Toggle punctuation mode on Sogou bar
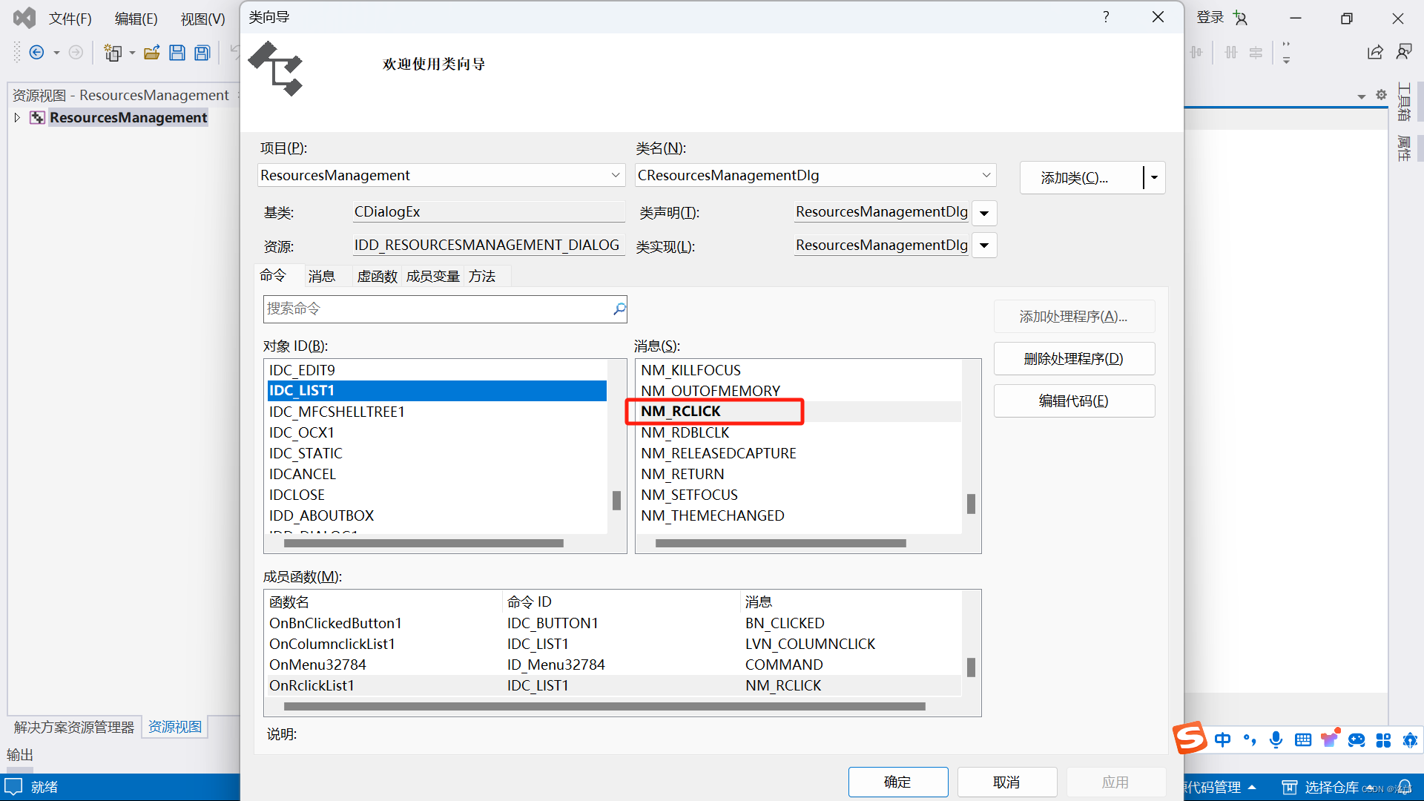 click(x=1250, y=739)
